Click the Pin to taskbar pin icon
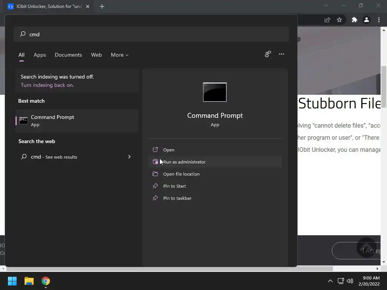Image resolution: width=387 pixels, height=290 pixels. (x=155, y=198)
